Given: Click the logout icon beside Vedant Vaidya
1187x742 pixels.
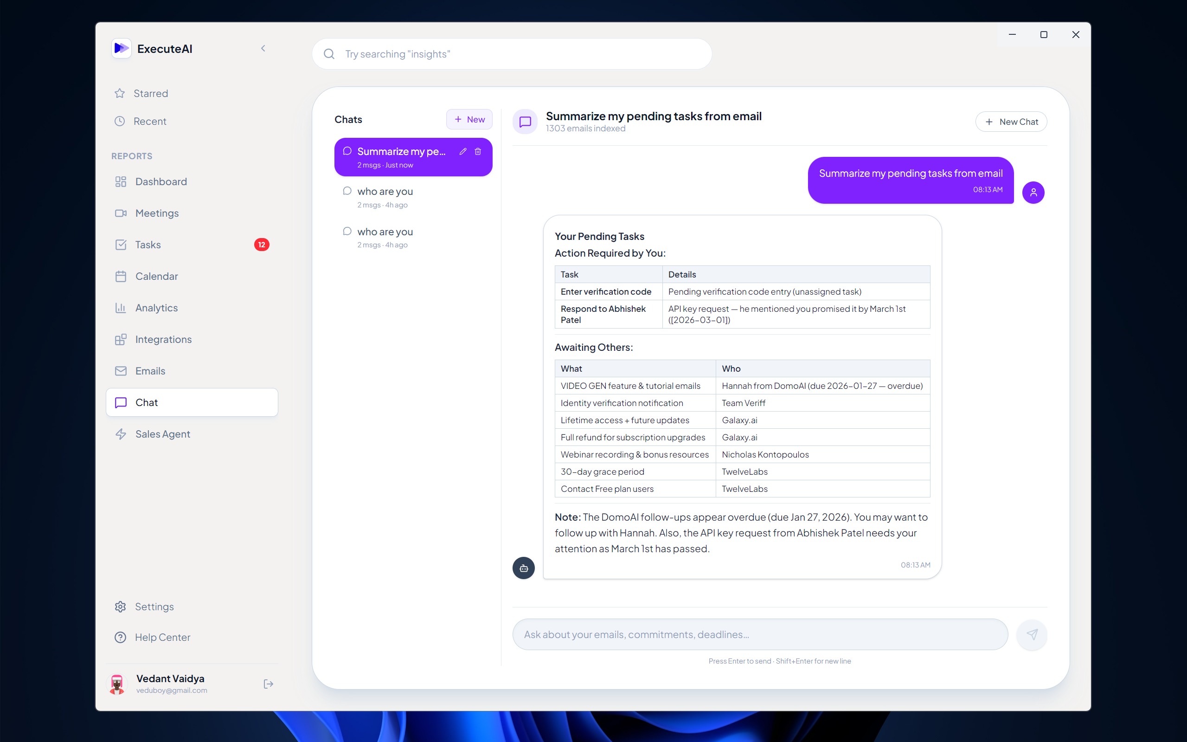Looking at the screenshot, I should click(x=268, y=684).
